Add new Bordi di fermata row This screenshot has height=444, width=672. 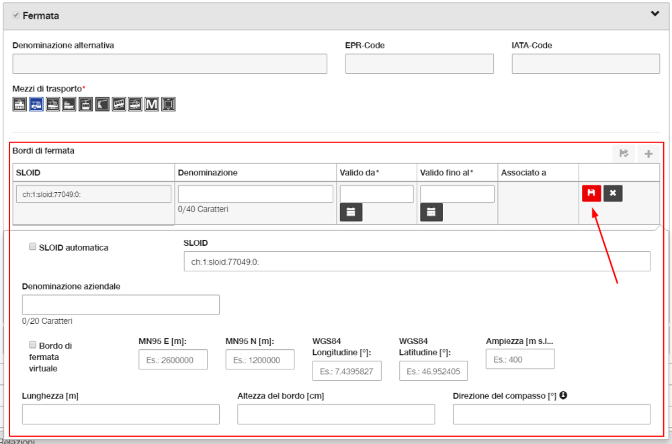pos(648,153)
